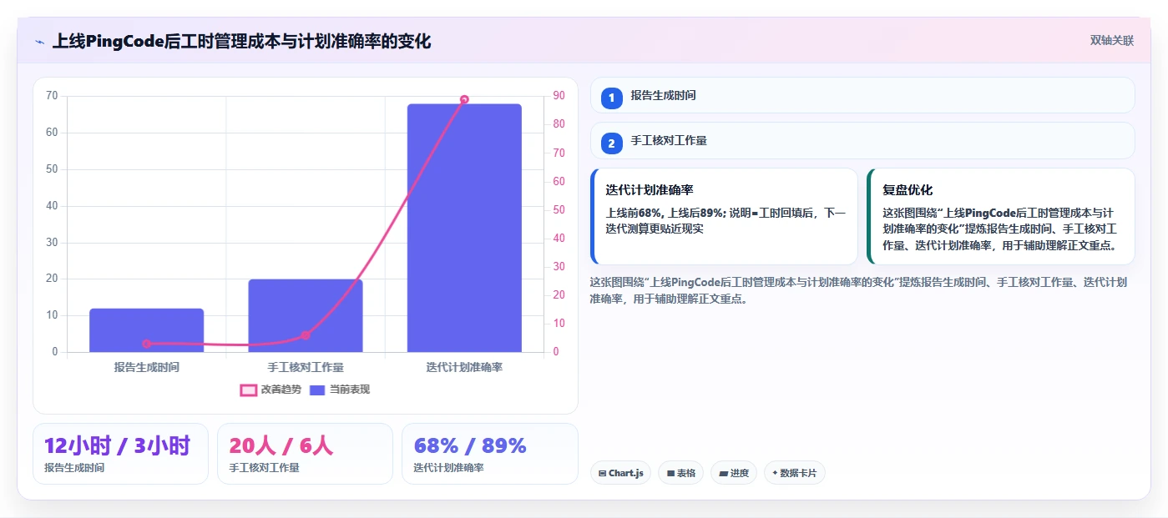The image size is (1168, 518).
Task: Select the 数据卡片 tag chip
Action: [x=795, y=473]
